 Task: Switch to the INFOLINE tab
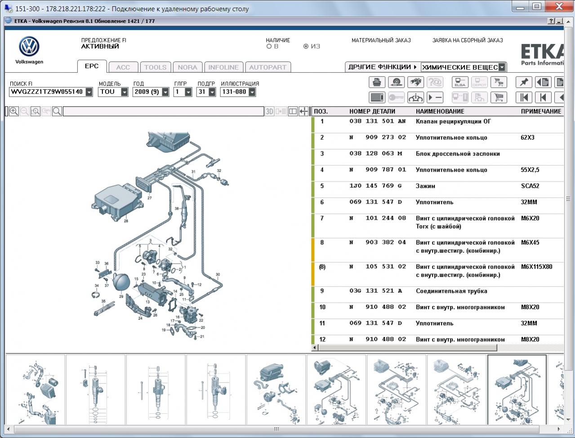223,67
